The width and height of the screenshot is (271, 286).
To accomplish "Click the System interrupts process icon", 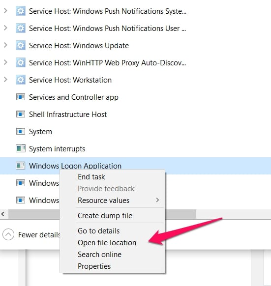I will (x=21, y=148).
